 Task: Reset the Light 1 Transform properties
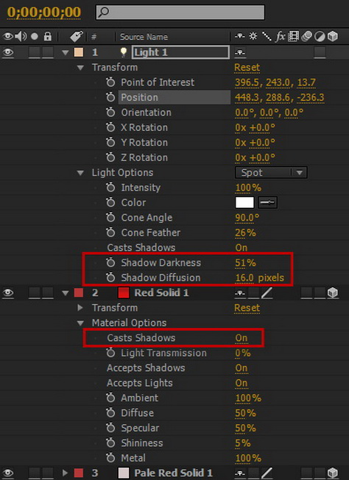point(247,67)
